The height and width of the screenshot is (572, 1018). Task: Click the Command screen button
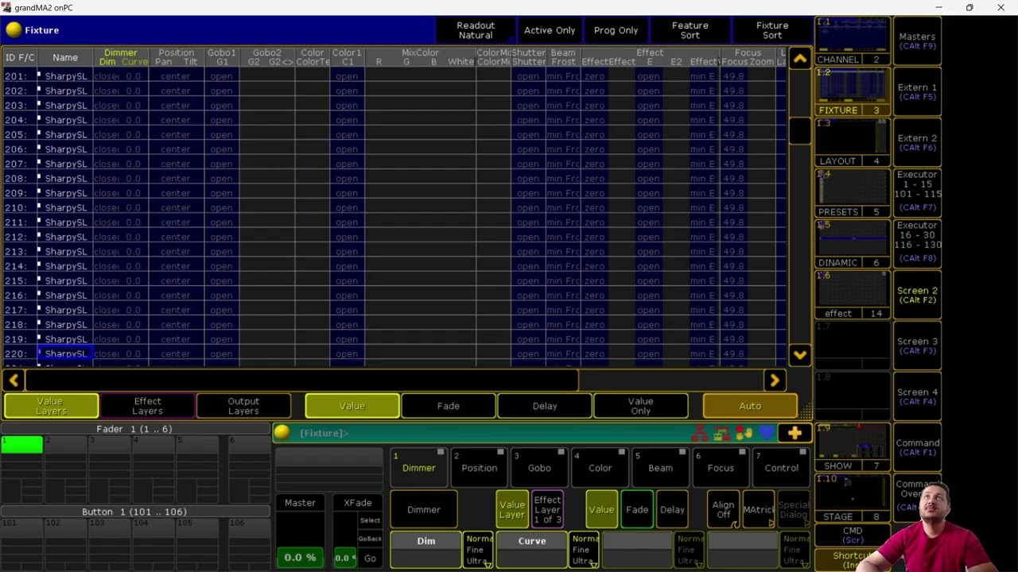click(x=917, y=448)
